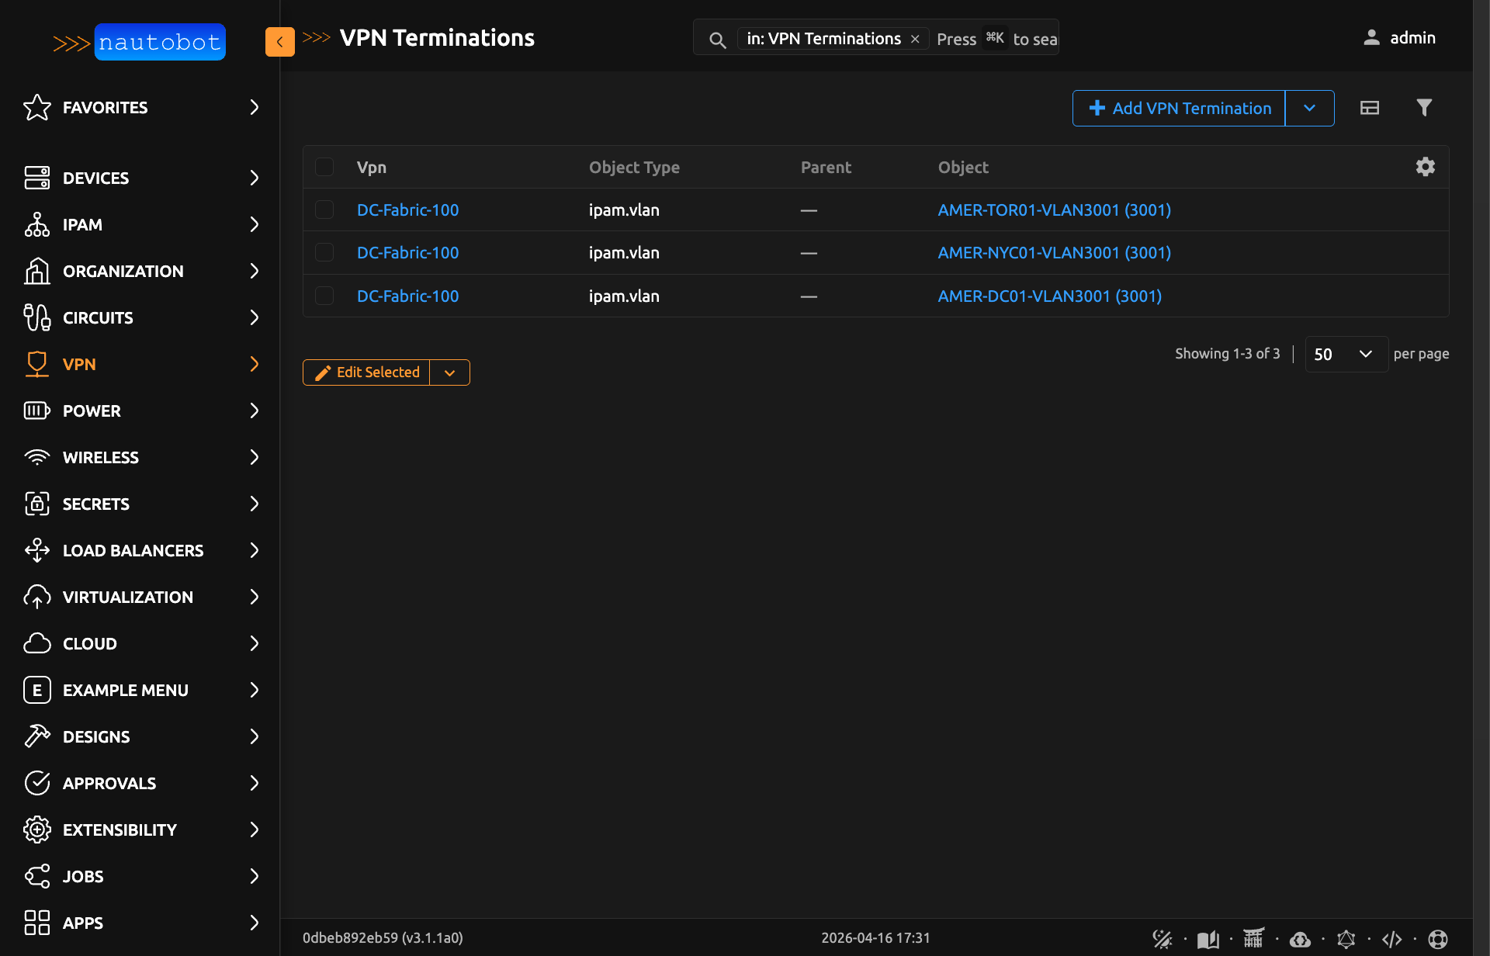The image size is (1490, 956).
Task: Open the filter funnel icon
Action: click(1424, 108)
